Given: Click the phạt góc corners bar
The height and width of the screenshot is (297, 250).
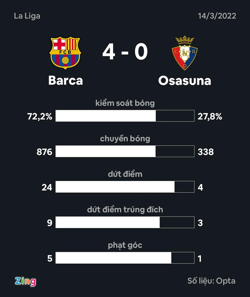Looking at the screenshot, I should [125, 258].
